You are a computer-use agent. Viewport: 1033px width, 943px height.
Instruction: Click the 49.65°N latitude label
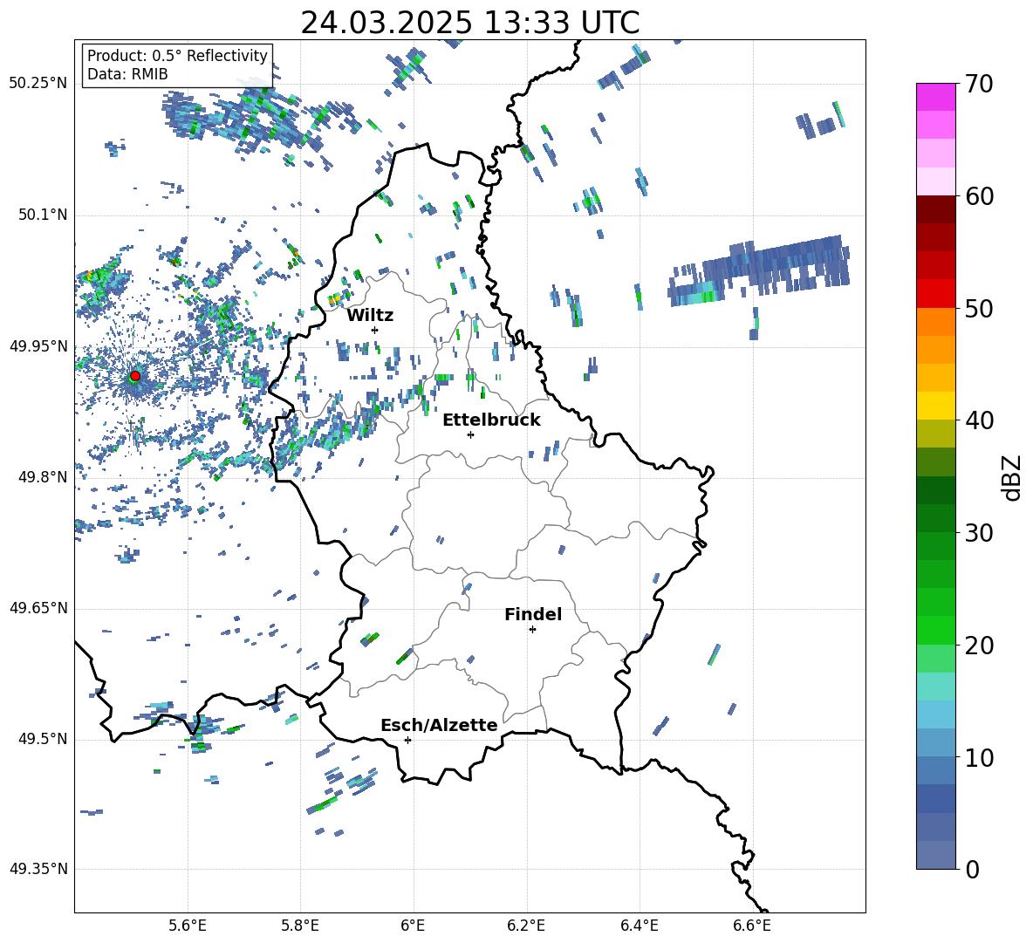[38, 608]
